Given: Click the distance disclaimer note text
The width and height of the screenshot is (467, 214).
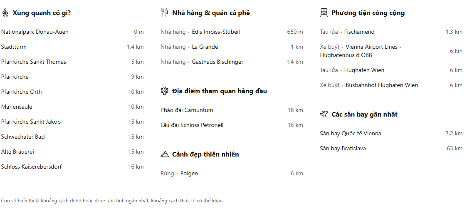Looking at the screenshot, I should 112,201.
